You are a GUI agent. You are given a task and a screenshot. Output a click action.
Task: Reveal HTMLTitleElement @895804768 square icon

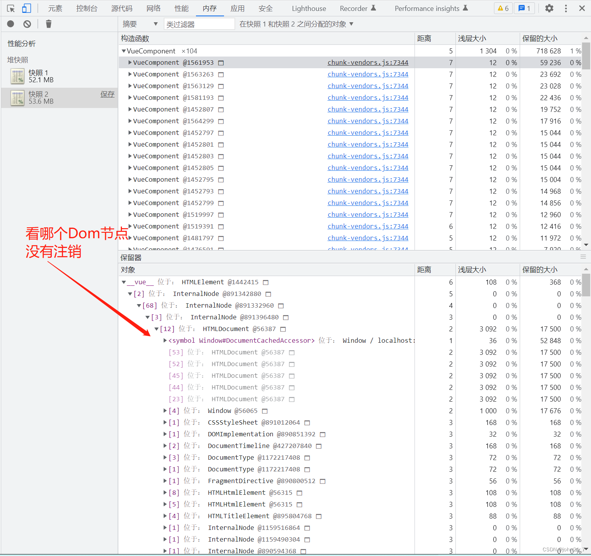319,516
